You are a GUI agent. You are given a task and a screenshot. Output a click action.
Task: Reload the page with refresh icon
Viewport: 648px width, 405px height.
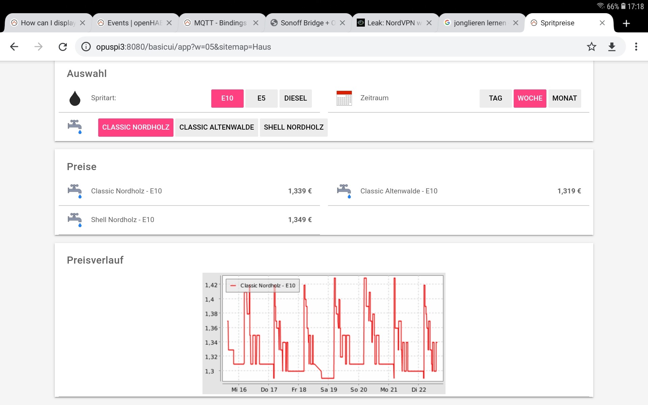tap(63, 47)
